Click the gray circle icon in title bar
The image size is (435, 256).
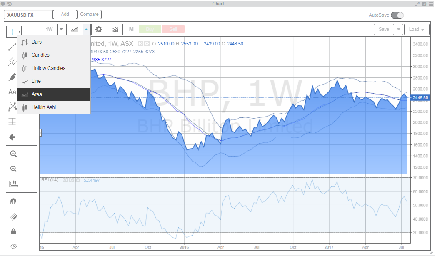coord(3,4)
